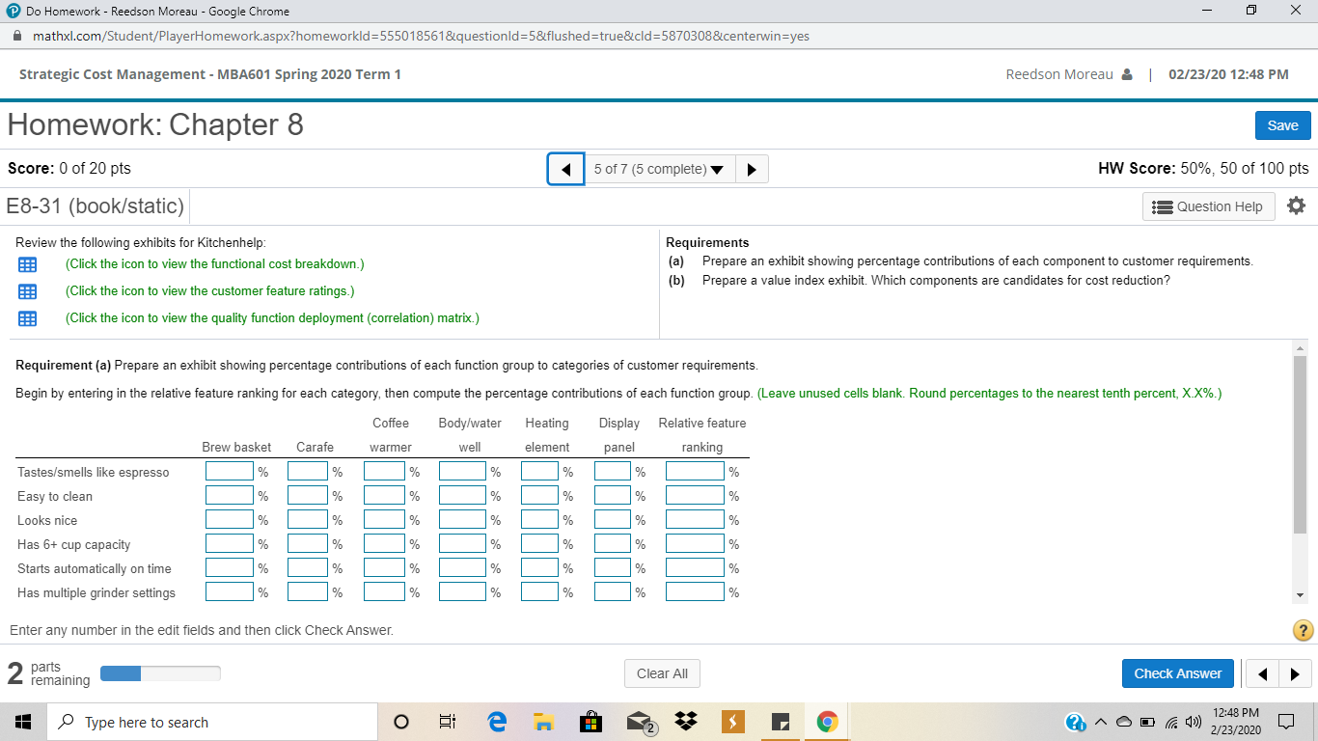Click Body/water well field for Has 6+ cup capacity
The width and height of the screenshot is (1318, 741).
pyautogui.click(x=462, y=544)
